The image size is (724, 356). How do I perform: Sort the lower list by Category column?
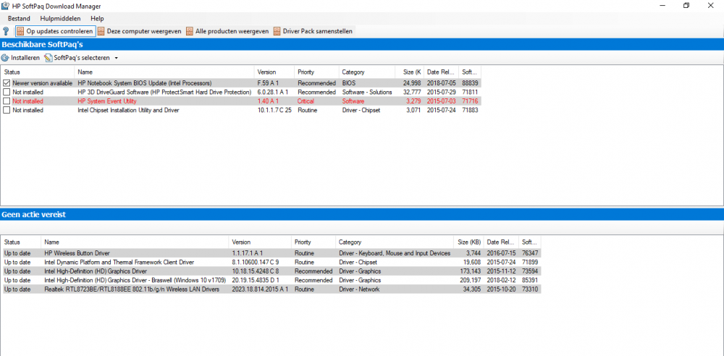(395, 242)
